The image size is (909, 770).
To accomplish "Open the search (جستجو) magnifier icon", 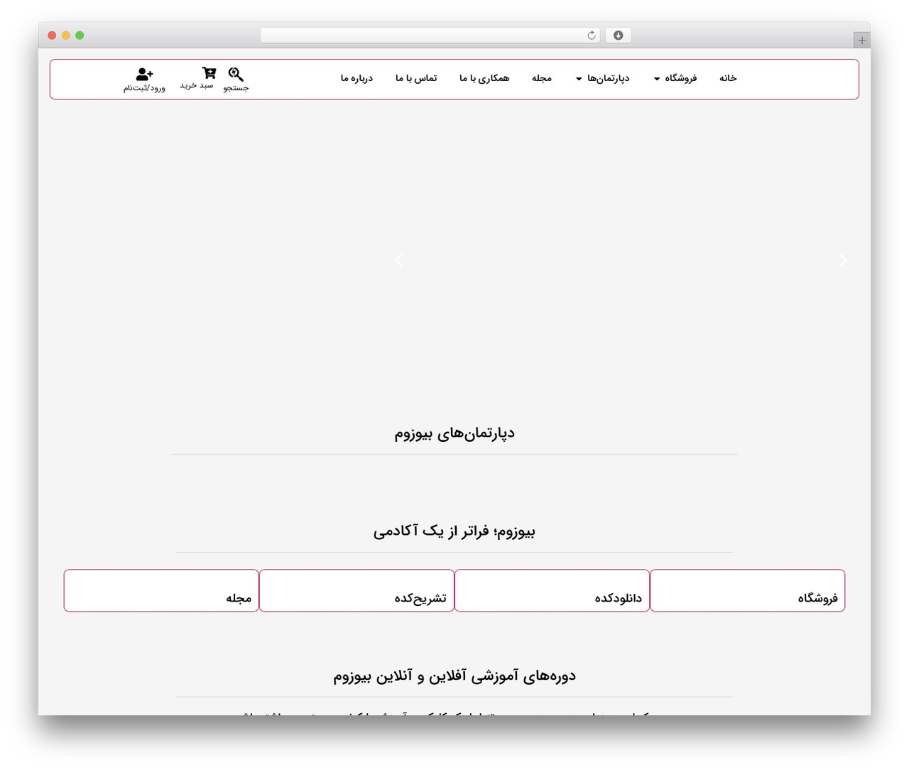I will 236,74.
